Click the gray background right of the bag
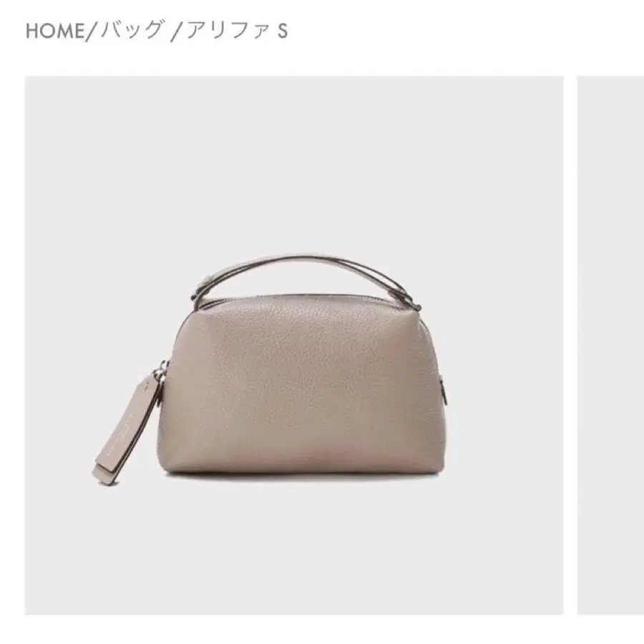644x644 pixels. (x=505, y=370)
